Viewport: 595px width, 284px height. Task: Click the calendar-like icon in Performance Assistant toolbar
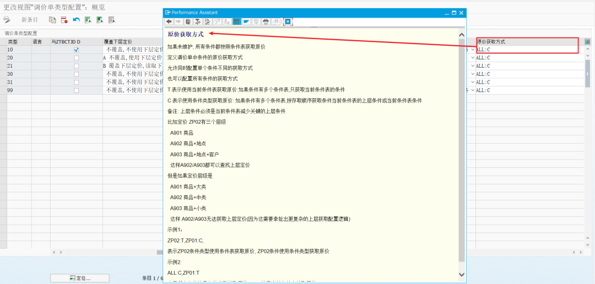click(x=236, y=21)
